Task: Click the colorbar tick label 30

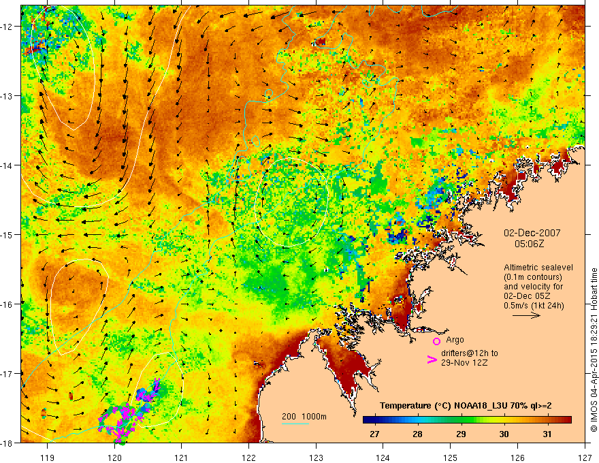Action: pos(504,434)
